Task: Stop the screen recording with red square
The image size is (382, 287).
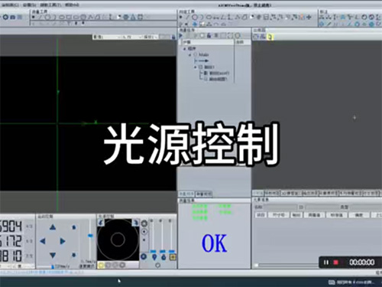Action: (336, 263)
